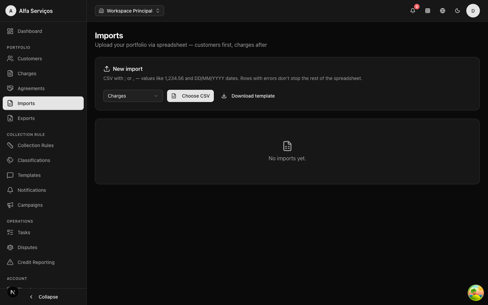Click the Templates message icon

[x=10, y=175]
